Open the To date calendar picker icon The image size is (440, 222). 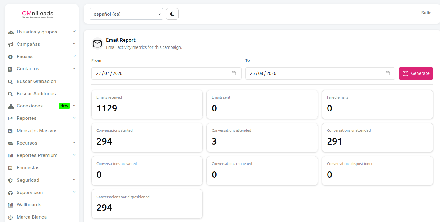pos(388,73)
